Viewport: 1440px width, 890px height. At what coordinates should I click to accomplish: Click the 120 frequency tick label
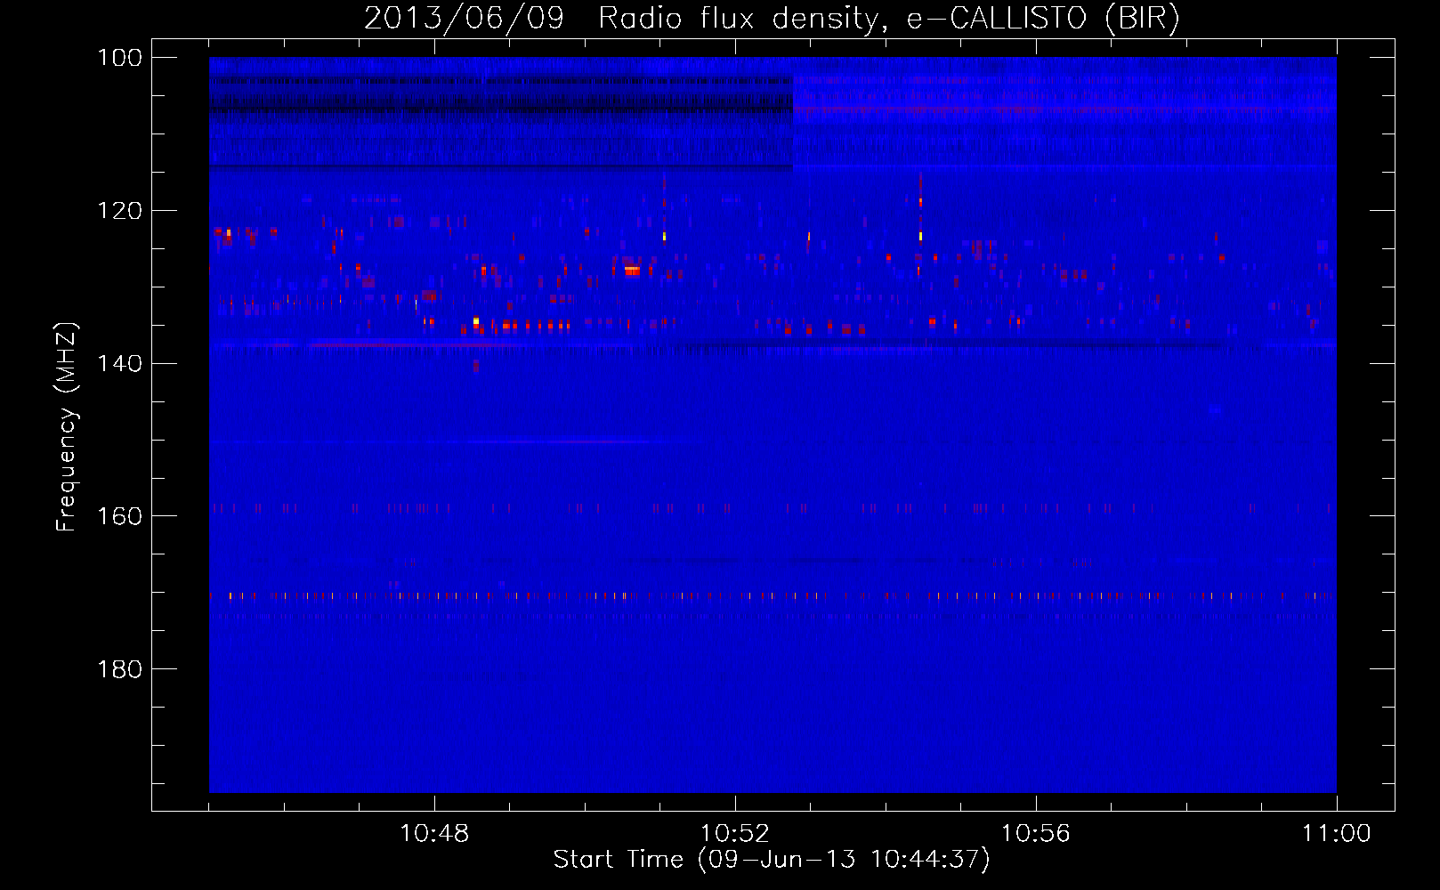[x=119, y=211]
